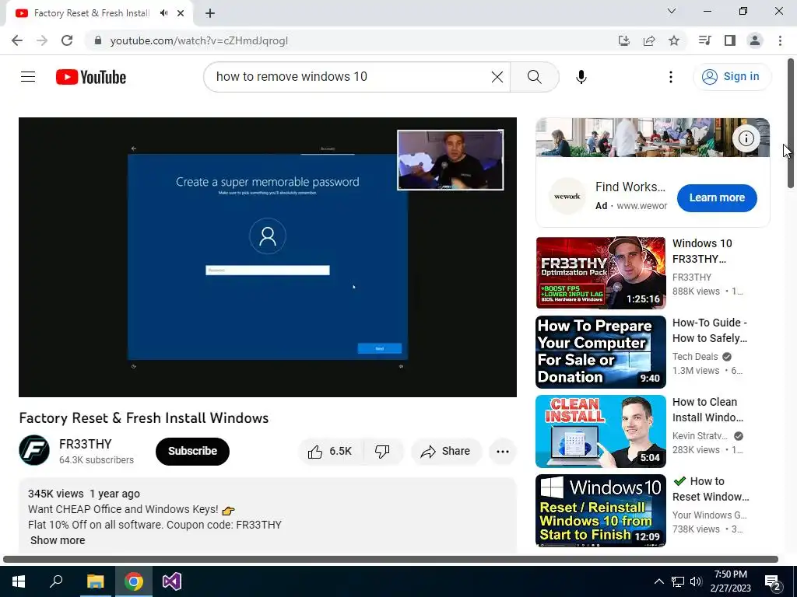Open taskbar search magnifier
This screenshot has width=797, height=597.
(x=56, y=581)
